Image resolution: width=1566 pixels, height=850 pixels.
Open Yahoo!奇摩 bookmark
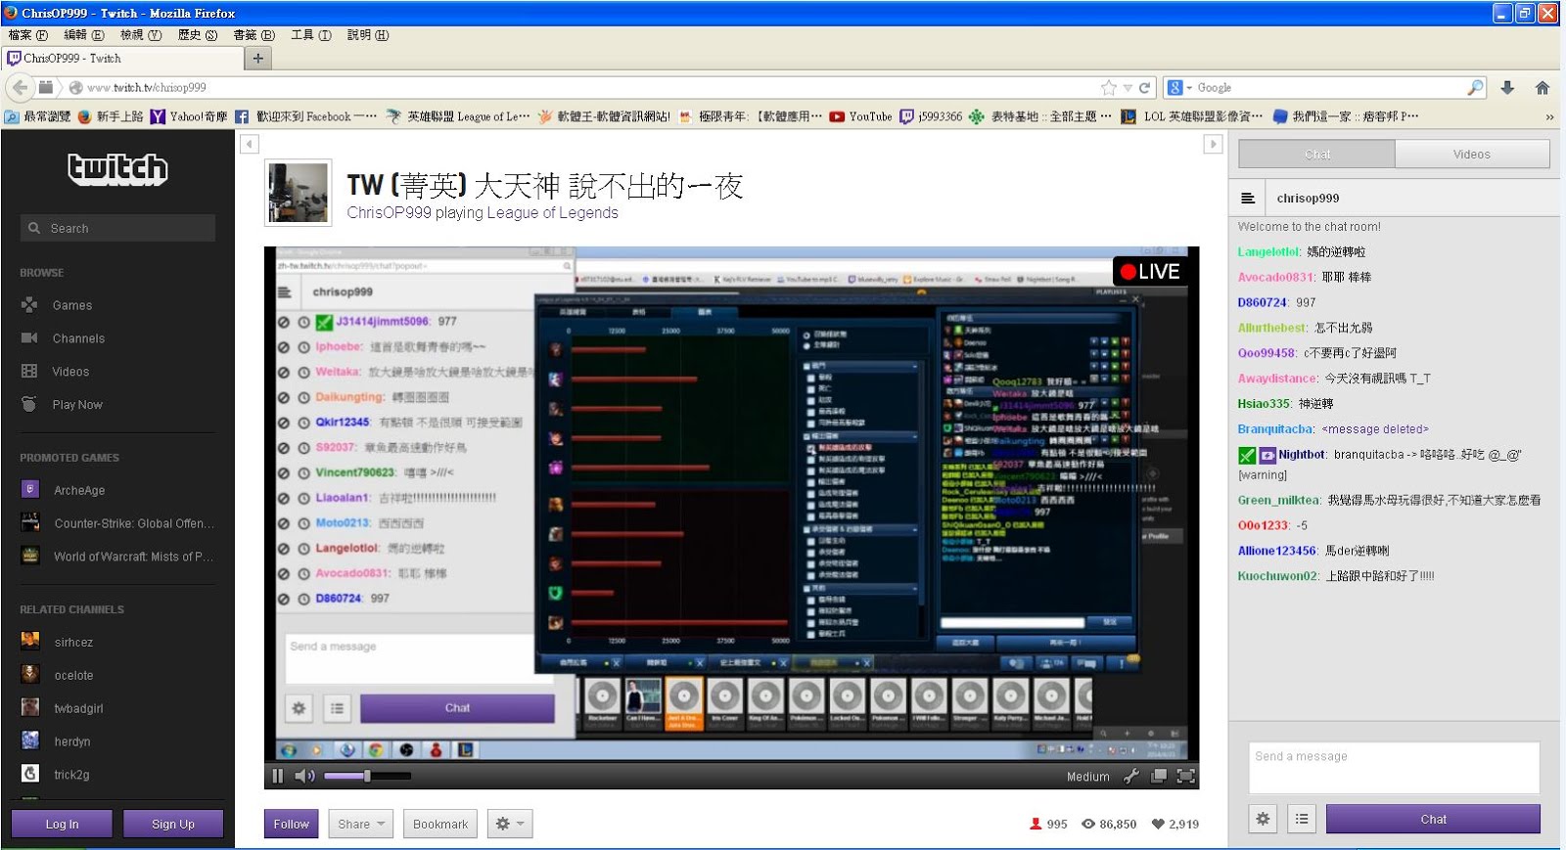pyautogui.click(x=189, y=116)
